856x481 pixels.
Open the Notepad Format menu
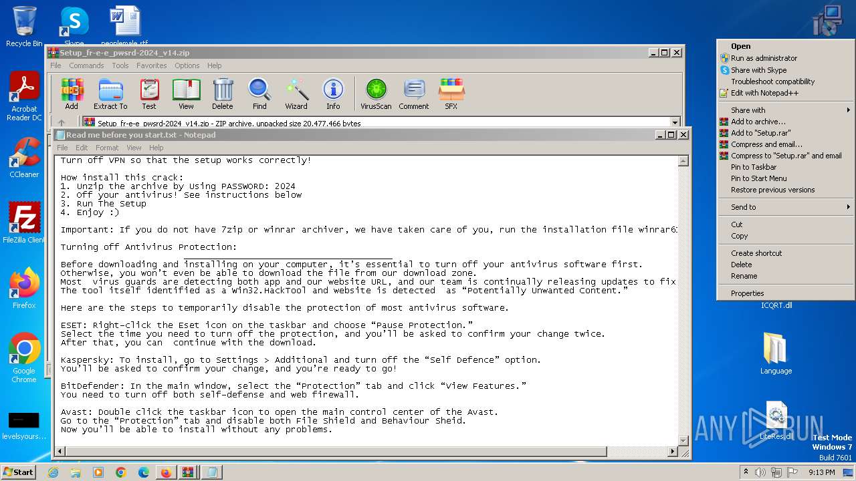click(x=107, y=148)
